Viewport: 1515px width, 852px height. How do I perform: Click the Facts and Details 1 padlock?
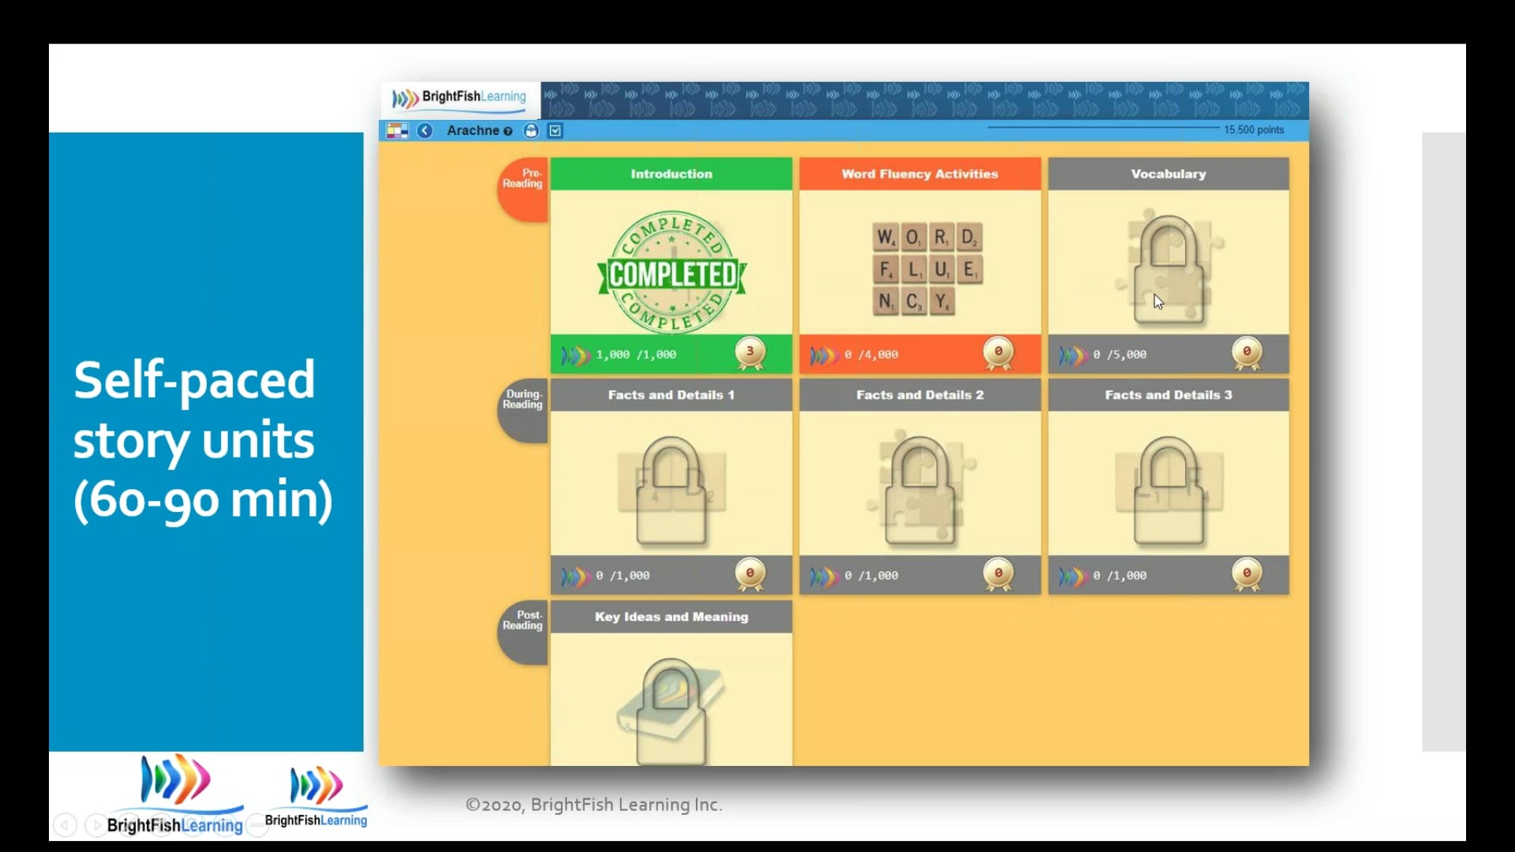[x=671, y=491]
